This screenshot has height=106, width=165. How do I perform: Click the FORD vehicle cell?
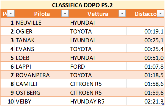point(98,66)
